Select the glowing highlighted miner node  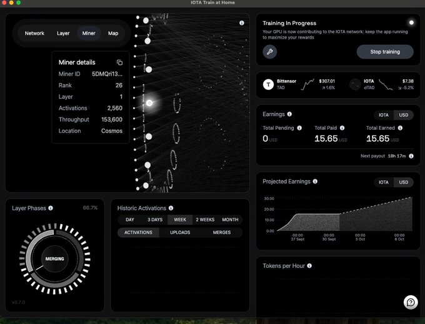point(149,103)
